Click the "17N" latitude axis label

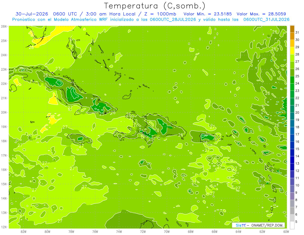coord(4,155)
